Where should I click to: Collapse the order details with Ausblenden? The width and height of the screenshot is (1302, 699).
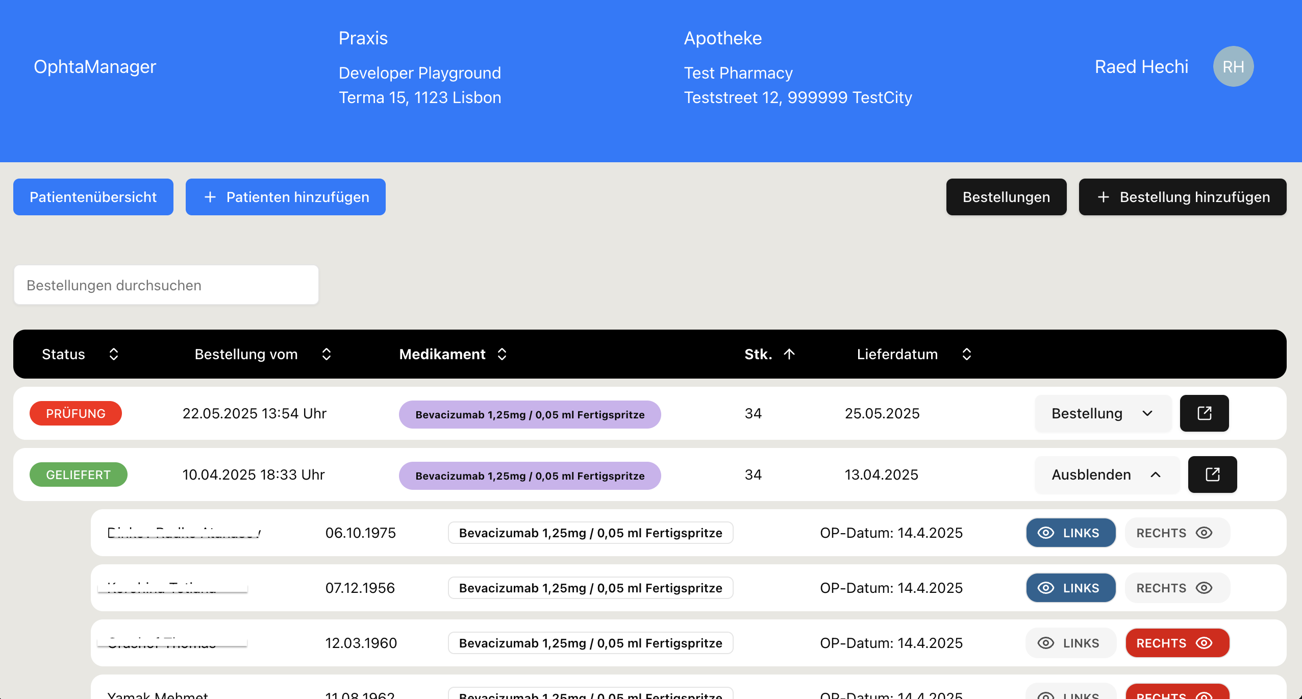1106,475
